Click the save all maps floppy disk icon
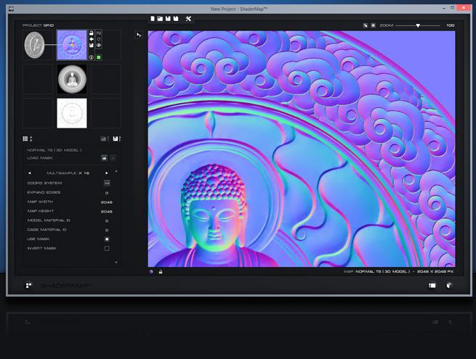Screen dimensions: 476x359 116,139
